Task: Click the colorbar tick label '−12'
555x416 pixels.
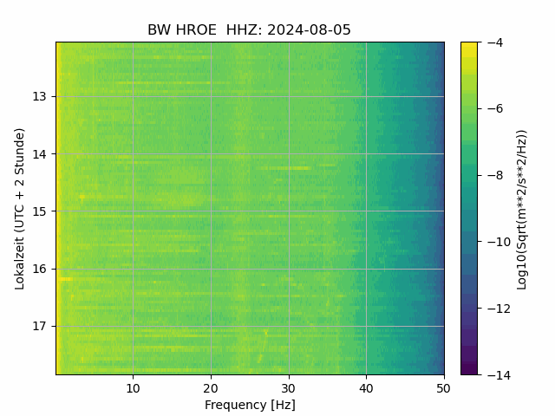Action: 499,309
